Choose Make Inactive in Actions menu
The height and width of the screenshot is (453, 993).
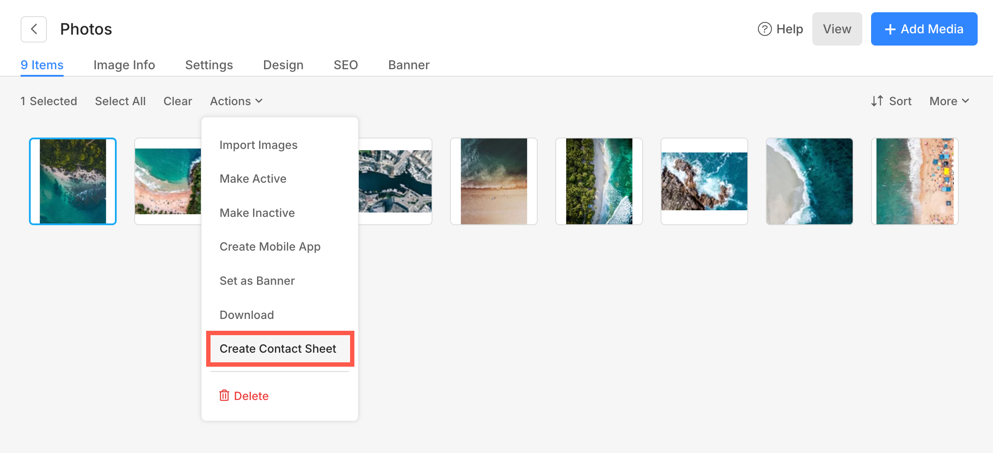[257, 213]
